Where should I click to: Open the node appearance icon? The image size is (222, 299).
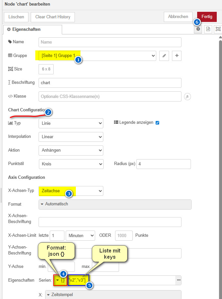tap(218, 29)
